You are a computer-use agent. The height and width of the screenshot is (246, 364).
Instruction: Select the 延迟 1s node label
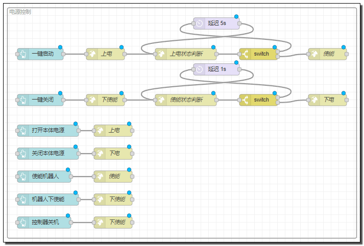(x=217, y=69)
